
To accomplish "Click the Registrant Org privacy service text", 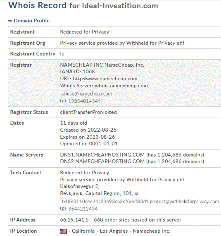I will (x=122, y=43).
